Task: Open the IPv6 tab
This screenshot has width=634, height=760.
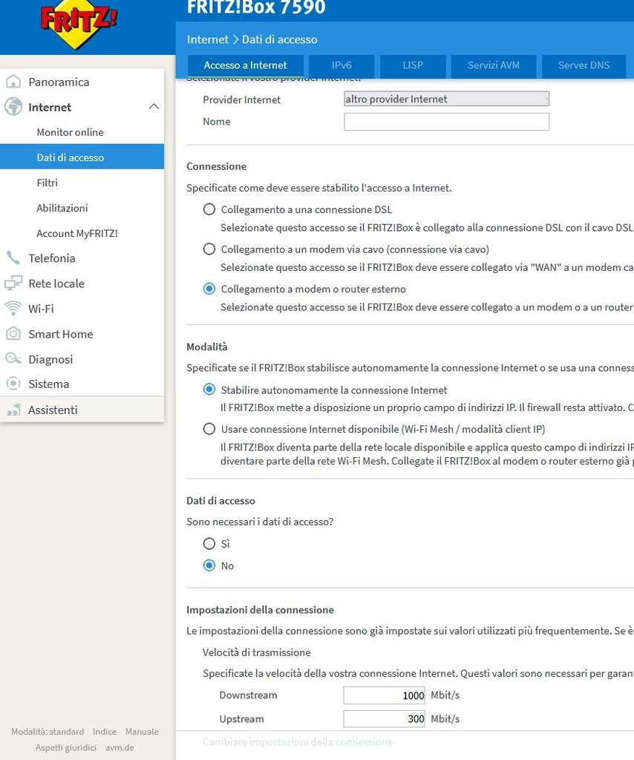Action: pyautogui.click(x=341, y=65)
